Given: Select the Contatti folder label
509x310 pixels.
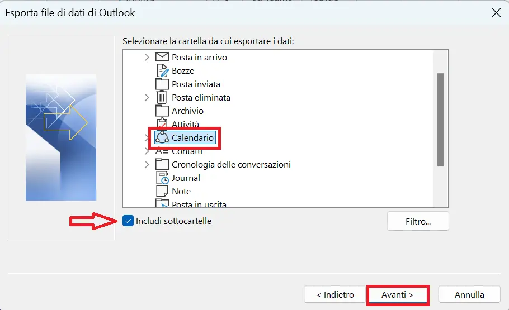Looking at the screenshot, I should (187, 152).
